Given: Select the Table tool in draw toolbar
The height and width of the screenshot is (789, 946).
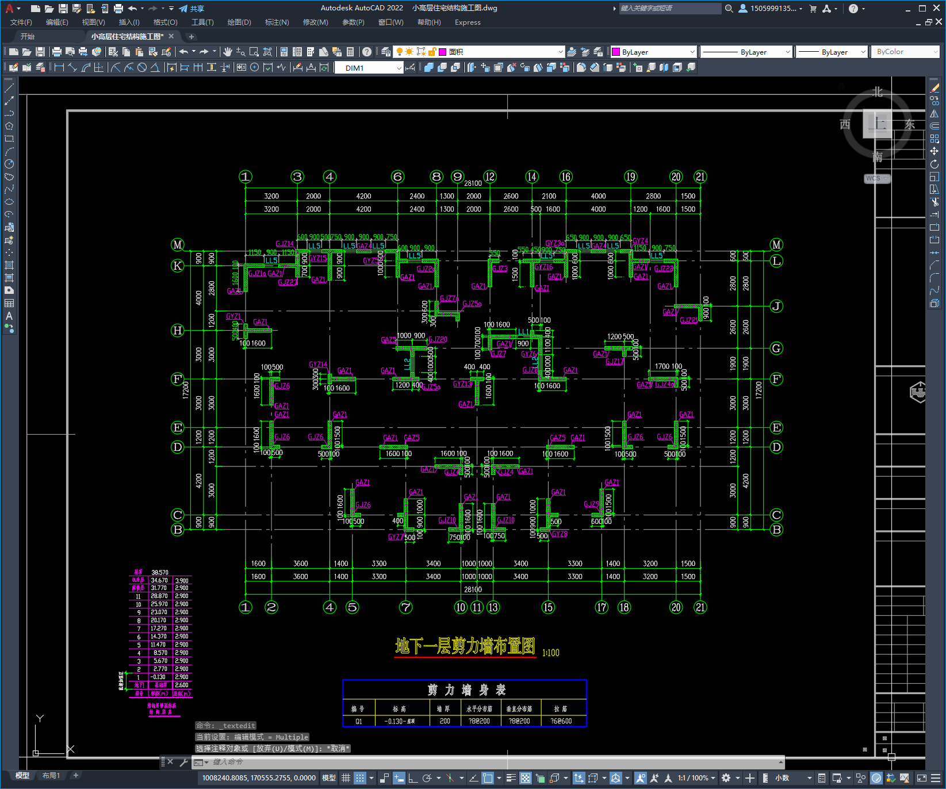Looking at the screenshot, I should pos(9,303).
